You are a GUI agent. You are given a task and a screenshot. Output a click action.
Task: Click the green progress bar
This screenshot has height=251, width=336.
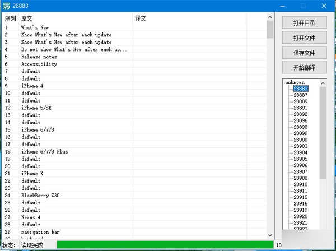pyautogui.click(x=165, y=245)
